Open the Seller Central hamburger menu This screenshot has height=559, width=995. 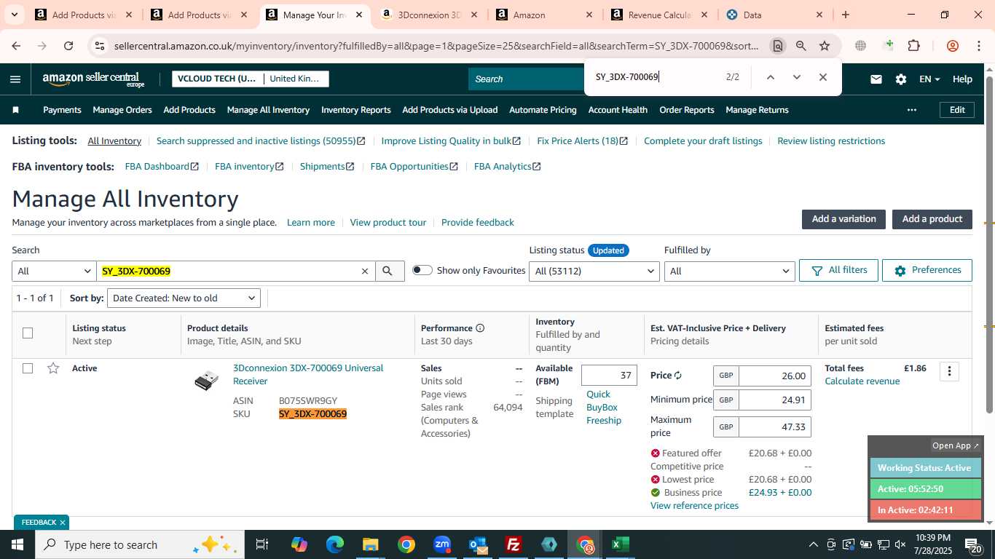point(15,79)
